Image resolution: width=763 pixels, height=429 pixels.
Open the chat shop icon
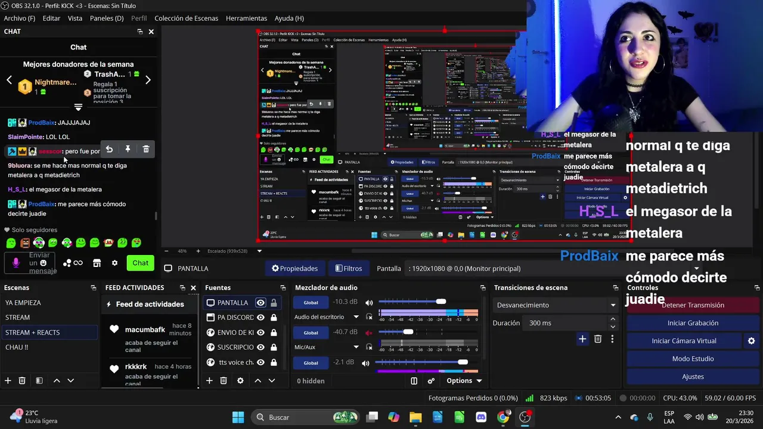click(x=97, y=263)
